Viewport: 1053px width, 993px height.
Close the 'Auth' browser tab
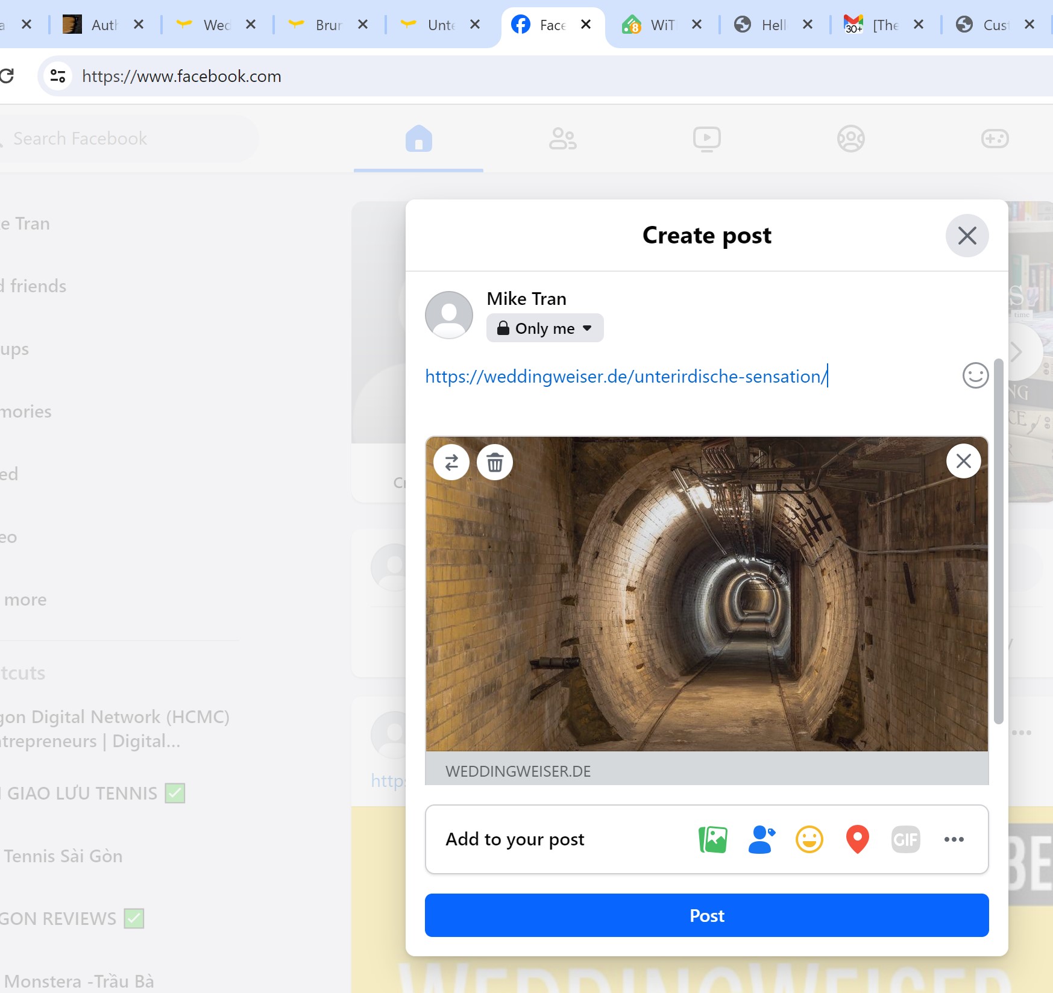139,25
